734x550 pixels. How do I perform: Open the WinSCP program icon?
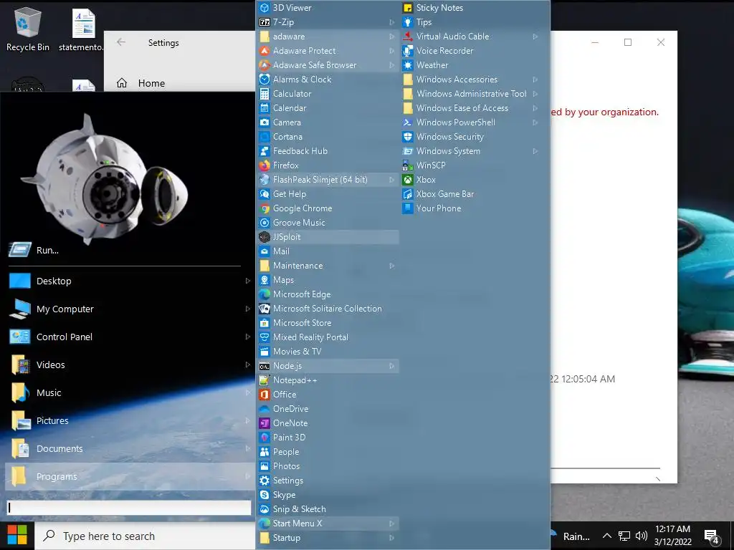pyautogui.click(x=408, y=165)
